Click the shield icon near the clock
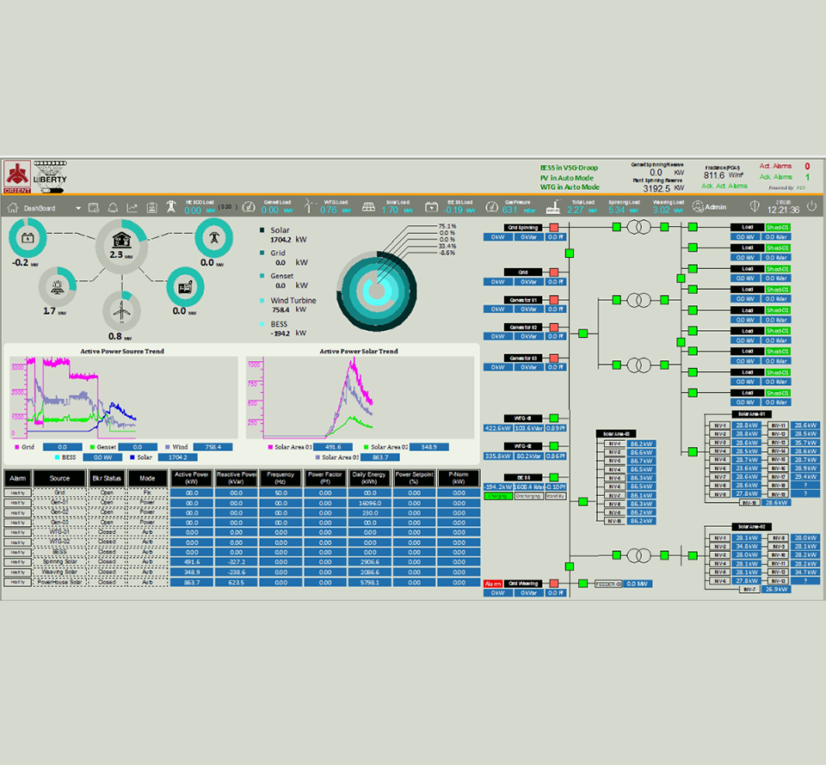The height and width of the screenshot is (765, 826). [x=755, y=207]
